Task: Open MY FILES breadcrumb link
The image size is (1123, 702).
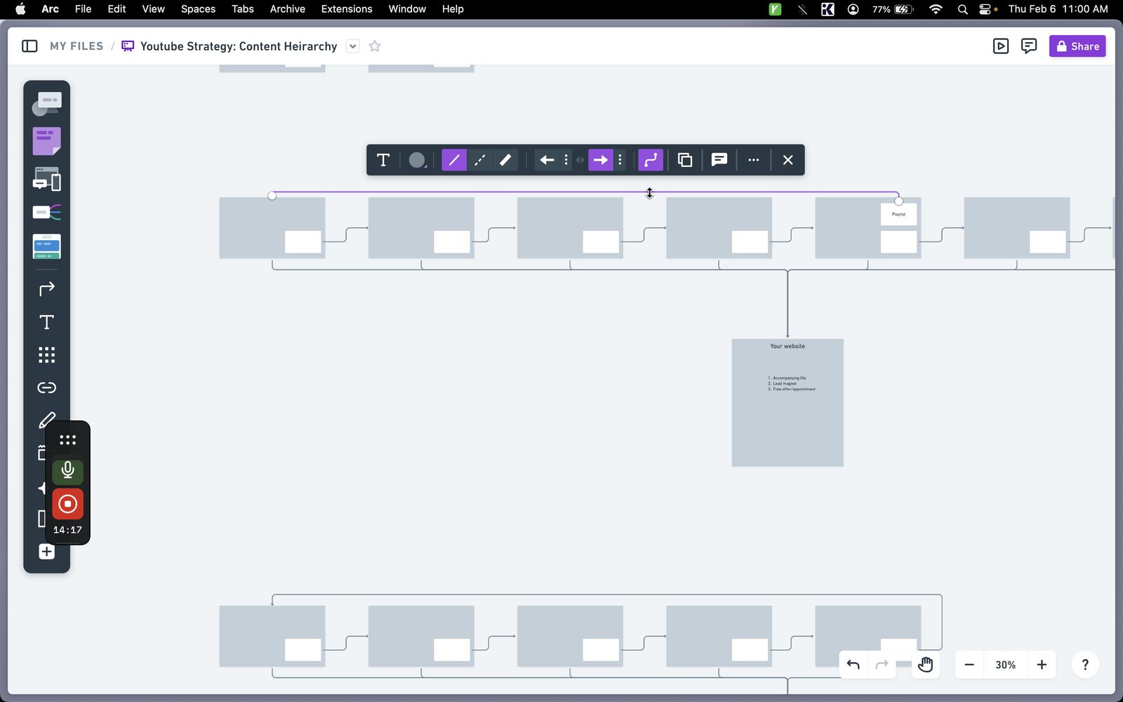Action: [x=77, y=46]
